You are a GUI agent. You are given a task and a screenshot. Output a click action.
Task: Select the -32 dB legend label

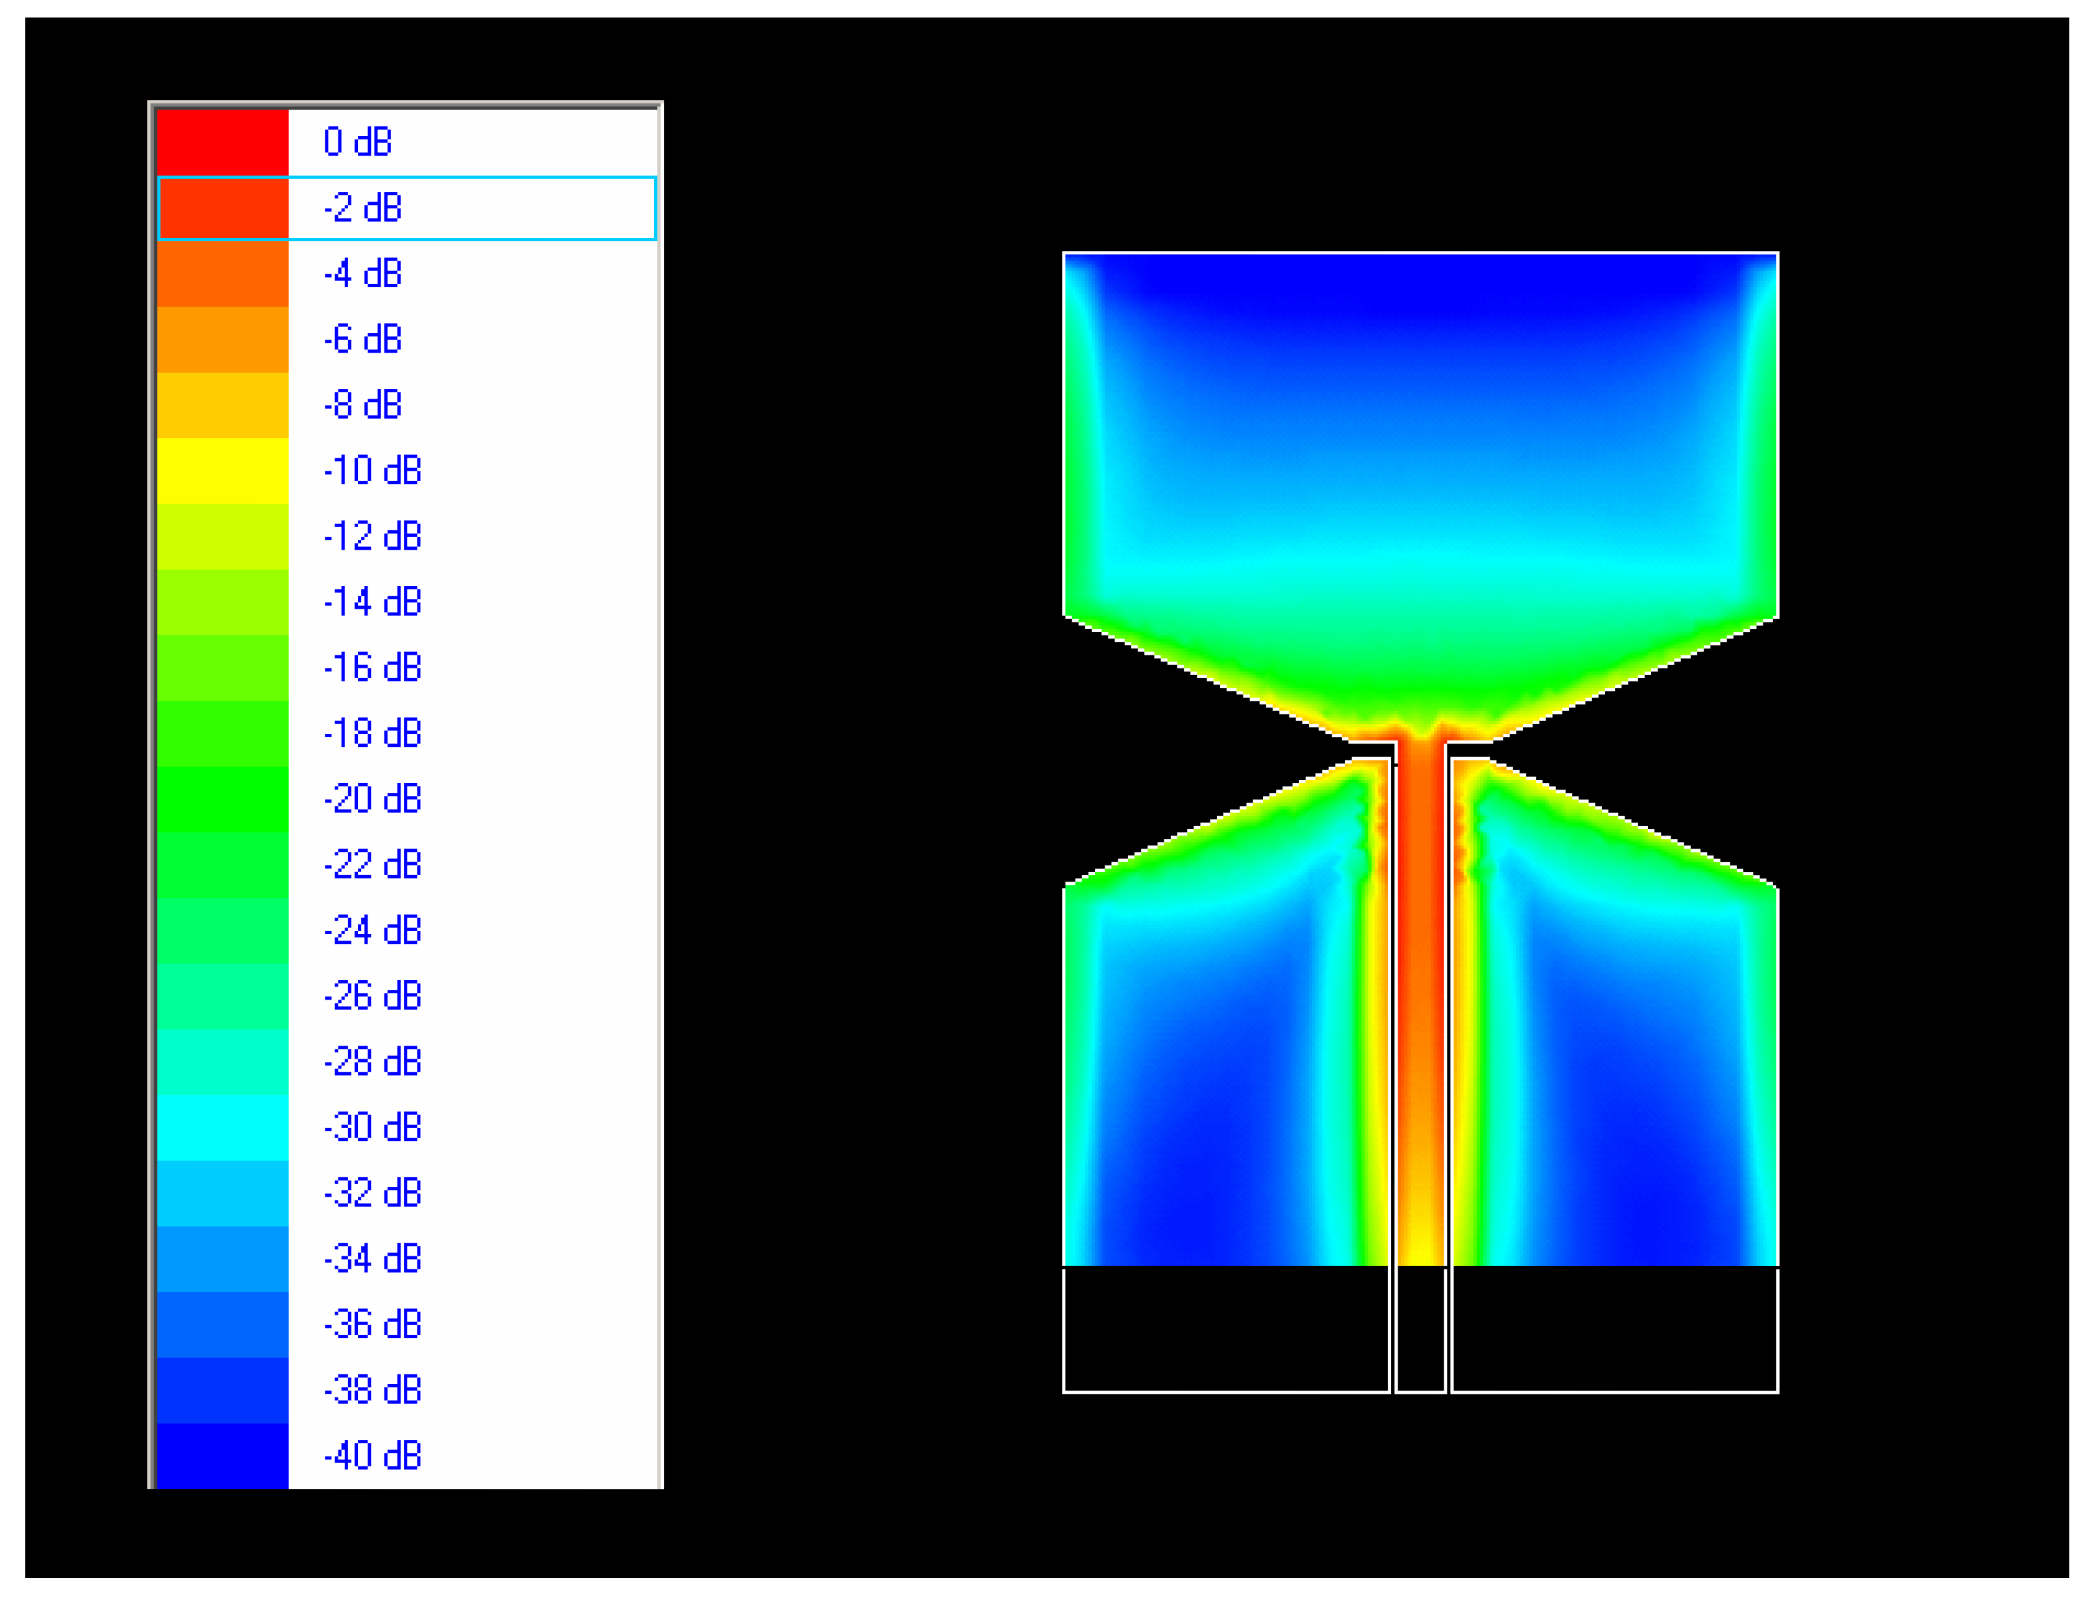coord(372,1193)
